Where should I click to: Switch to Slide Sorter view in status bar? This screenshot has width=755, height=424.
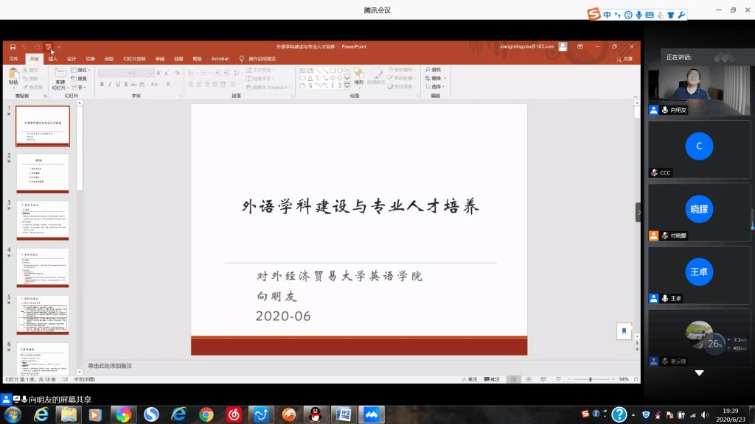[x=530, y=379]
